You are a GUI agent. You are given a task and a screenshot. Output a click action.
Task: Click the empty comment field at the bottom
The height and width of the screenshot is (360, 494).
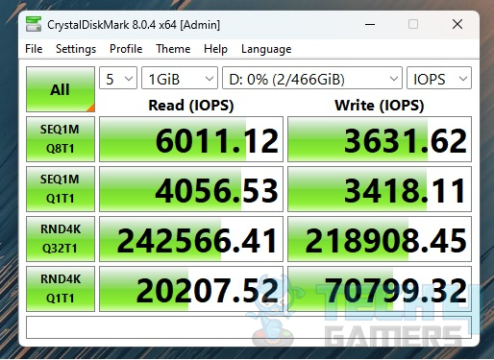(249, 327)
